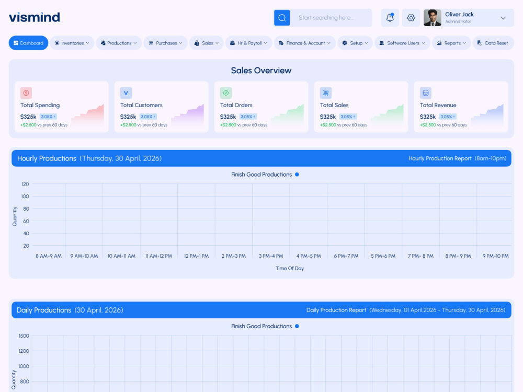Screen dimensions: 523x392
Task: Click the Total Revenue coins icon
Action: coord(426,93)
